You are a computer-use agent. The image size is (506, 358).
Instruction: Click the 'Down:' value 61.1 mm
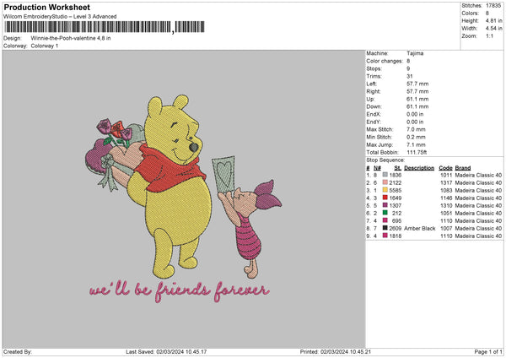click(417, 106)
